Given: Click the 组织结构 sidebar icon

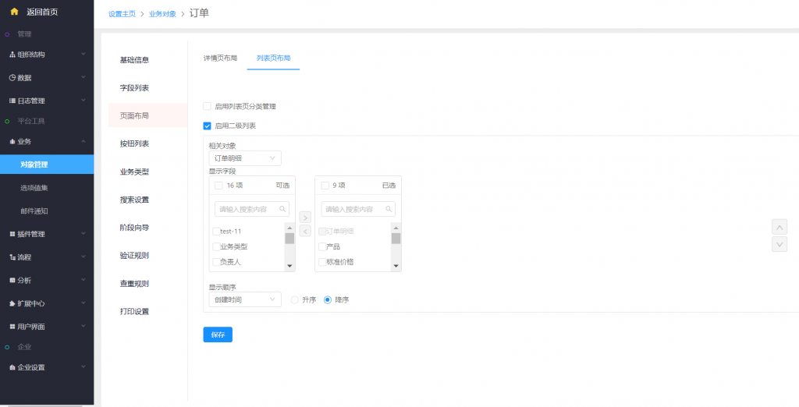Looking at the screenshot, I should coord(12,55).
